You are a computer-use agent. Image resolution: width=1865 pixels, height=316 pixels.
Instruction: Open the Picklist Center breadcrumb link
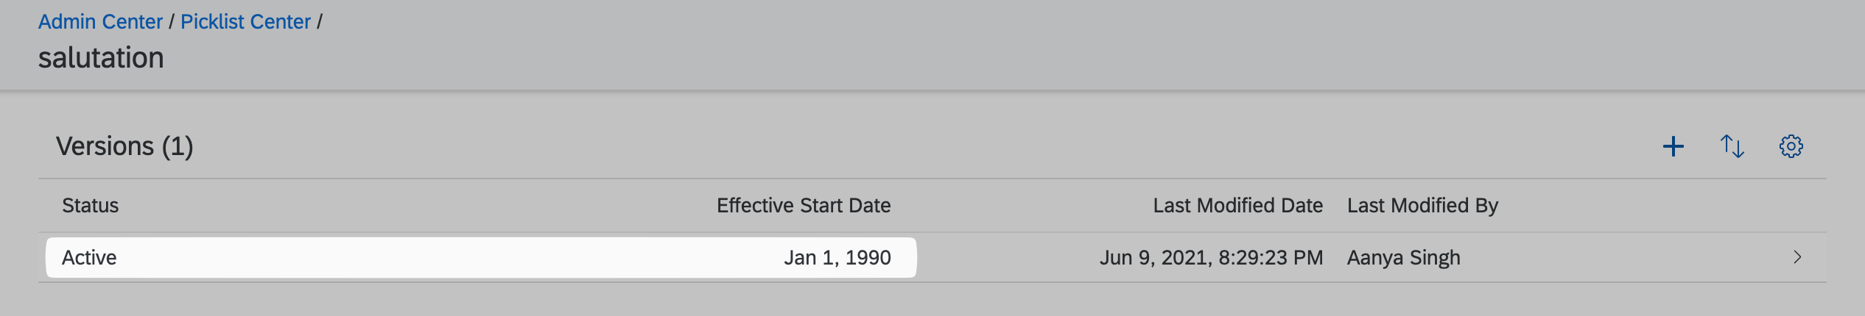pyautogui.click(x=245, y=22)
